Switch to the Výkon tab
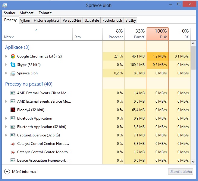The image size is (198, 181). 25,20
